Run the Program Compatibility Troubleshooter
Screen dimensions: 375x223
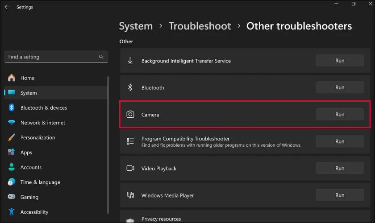[340, 141]
